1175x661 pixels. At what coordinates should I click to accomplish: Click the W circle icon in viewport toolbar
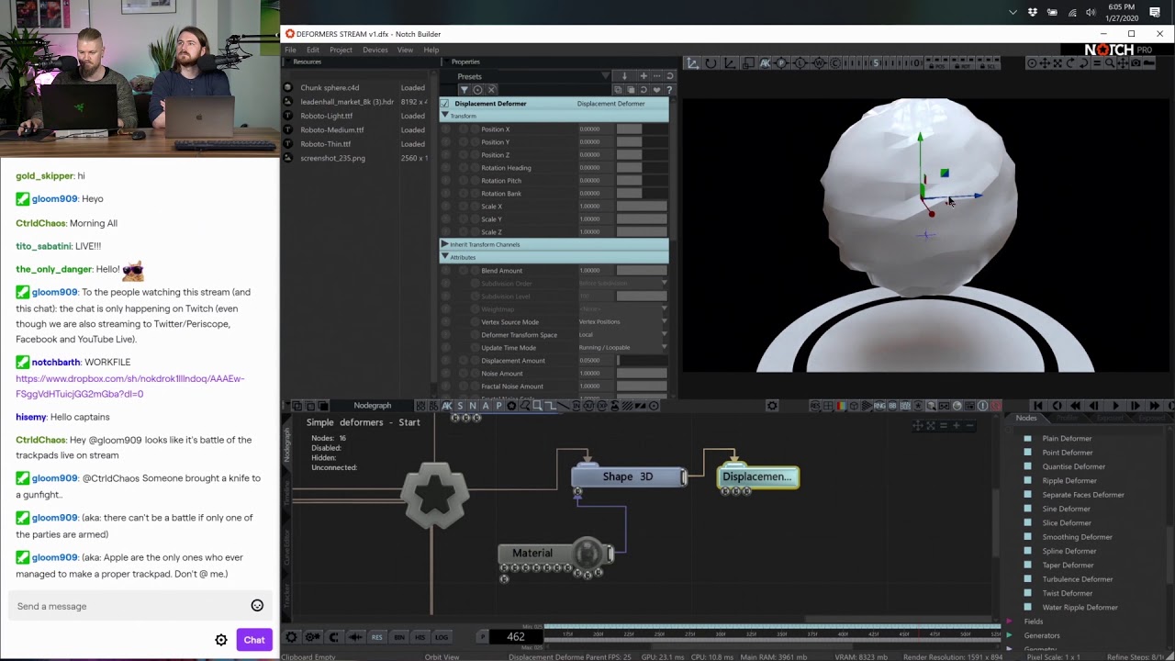pyautogui.click(x=820, y=63)
